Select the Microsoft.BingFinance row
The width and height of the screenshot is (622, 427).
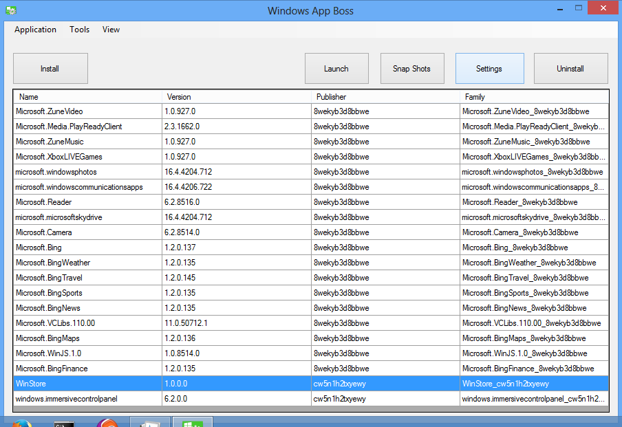(311, 369)
